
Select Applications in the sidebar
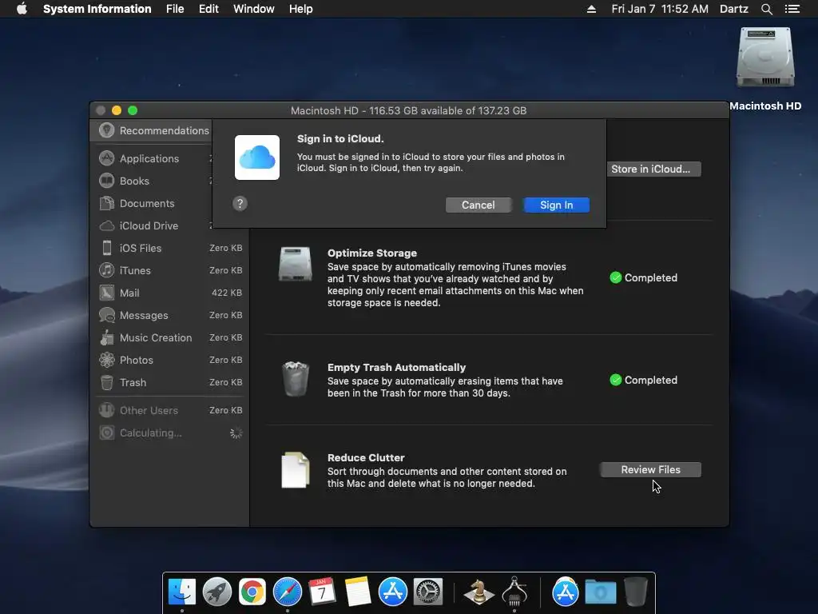[149, 158]
